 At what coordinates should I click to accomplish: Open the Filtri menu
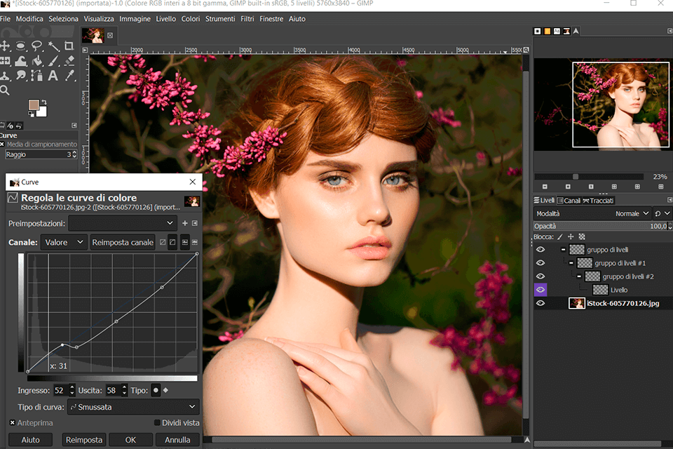247,19
